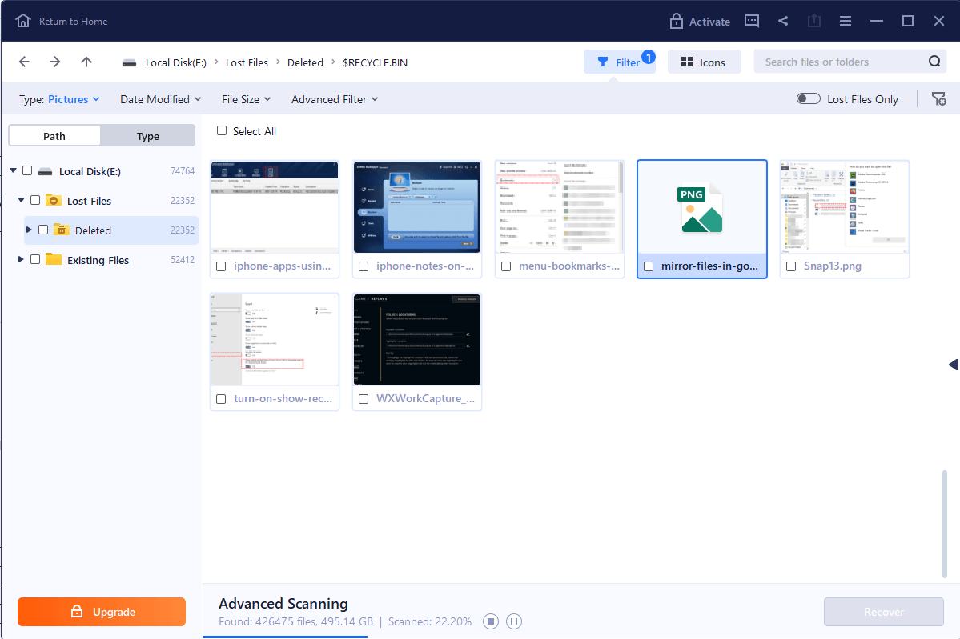The width and height of the screenshot is (960, 639).
Task: Click the Activate button
Action: pyautogui.click(x=700, y=22)
